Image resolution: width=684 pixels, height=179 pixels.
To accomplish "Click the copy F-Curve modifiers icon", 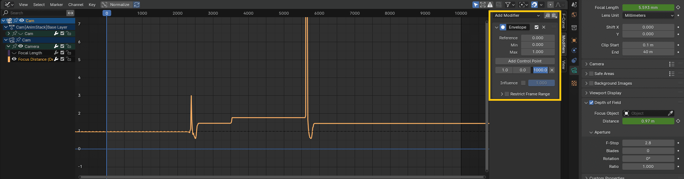I will point(547,15).
